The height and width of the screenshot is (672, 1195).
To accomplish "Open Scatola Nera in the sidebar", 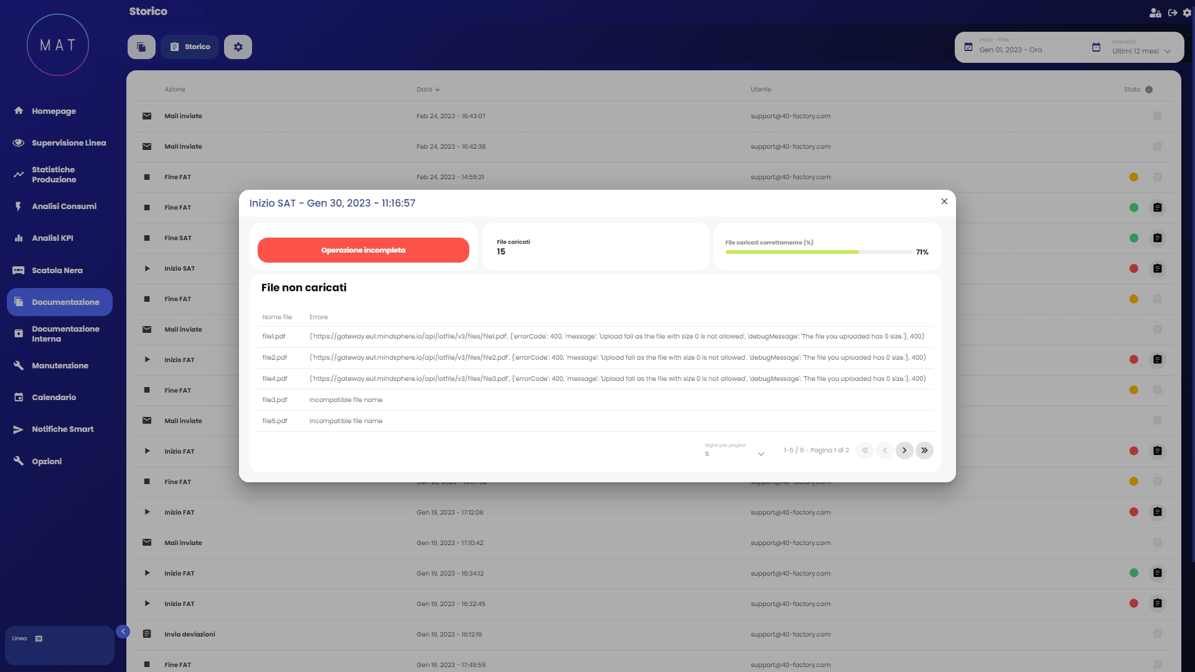I will pyautogui.click(x=57, y=271).
